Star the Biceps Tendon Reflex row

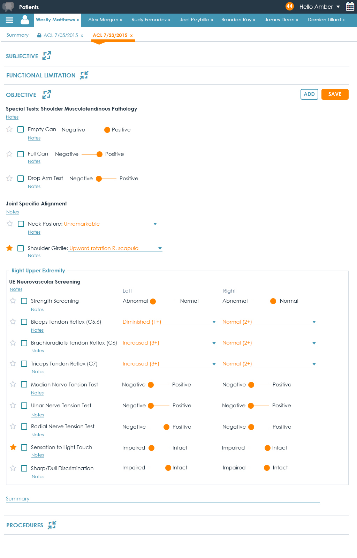[x=13, y=322]
